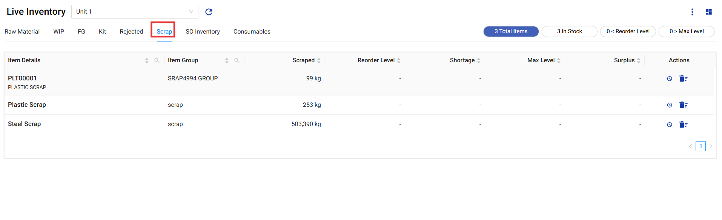Screen dimensions: 722x220
Task: Open the Consumables tab
Action: (x=252, y=32)
